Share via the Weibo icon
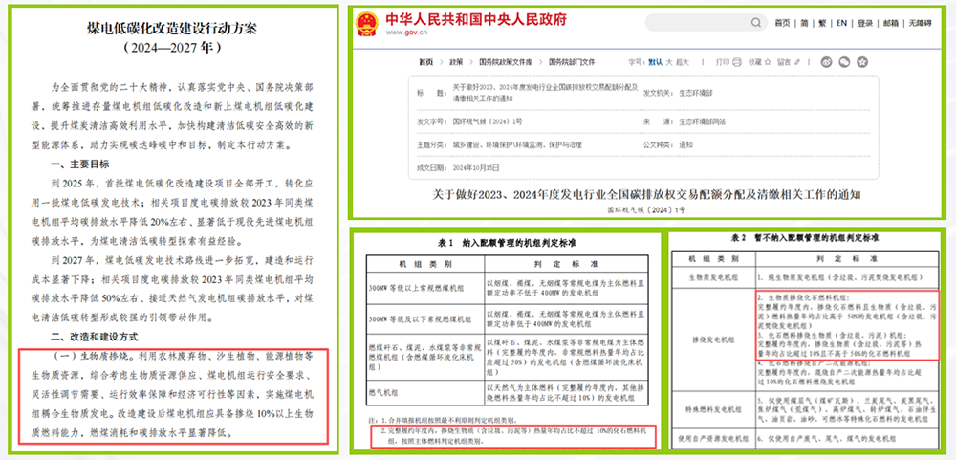Screen dimensions: 956x460 coord(827,61)
